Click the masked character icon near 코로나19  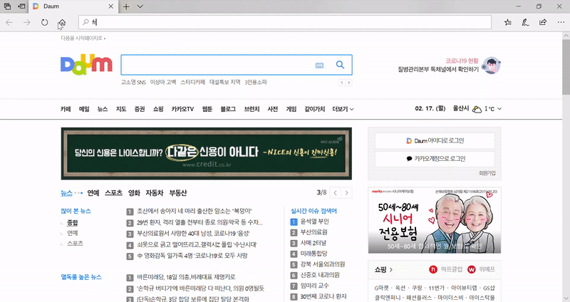coord(492,66)
